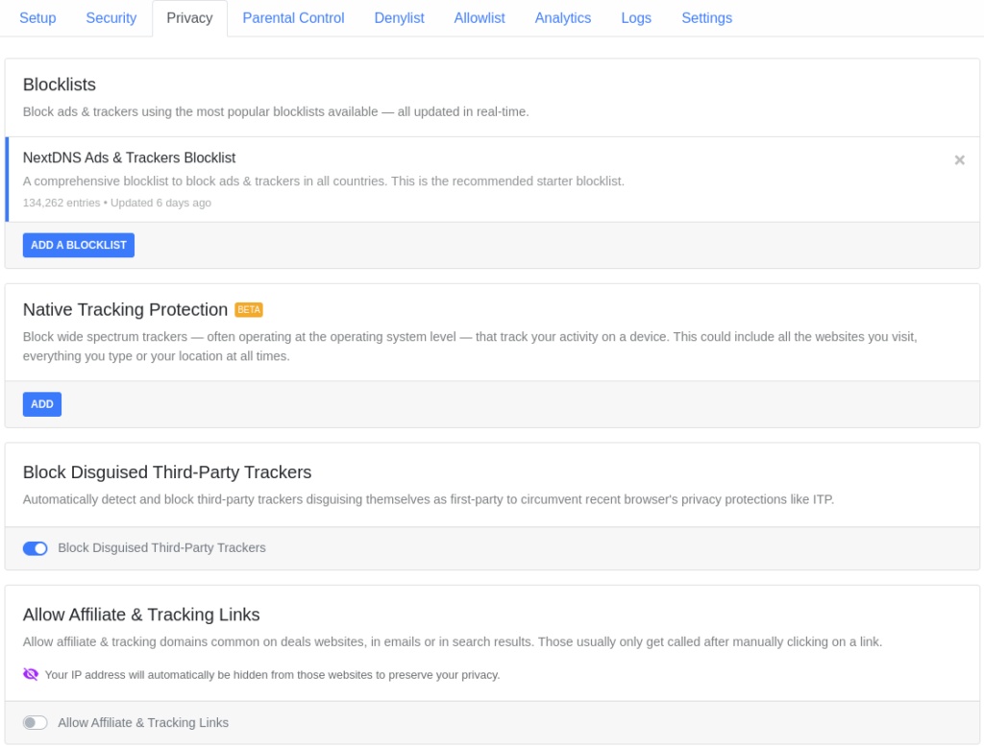Open the Setup tab
The image size is (984, 749).
37,18
